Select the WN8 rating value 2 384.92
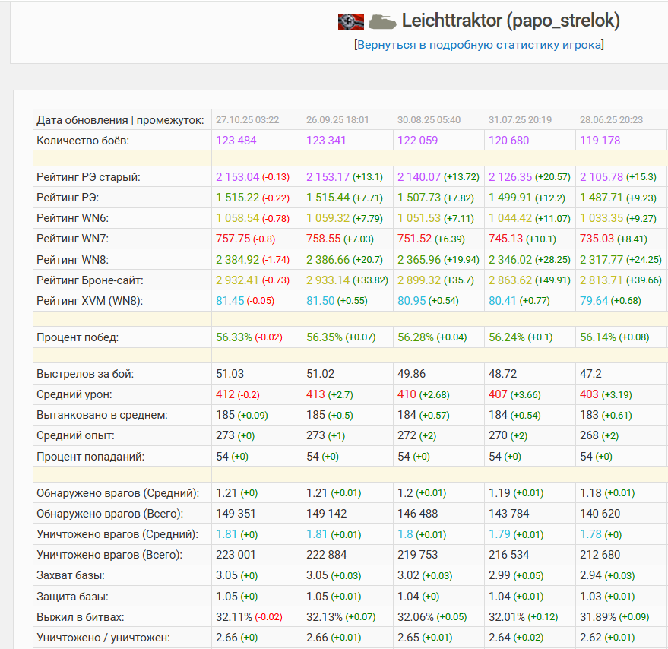Viewport: 668px width, 649px height. (238, 259)
